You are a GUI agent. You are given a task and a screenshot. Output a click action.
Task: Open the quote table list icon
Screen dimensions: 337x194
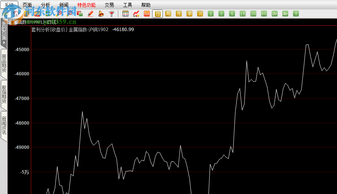(125, 14)
